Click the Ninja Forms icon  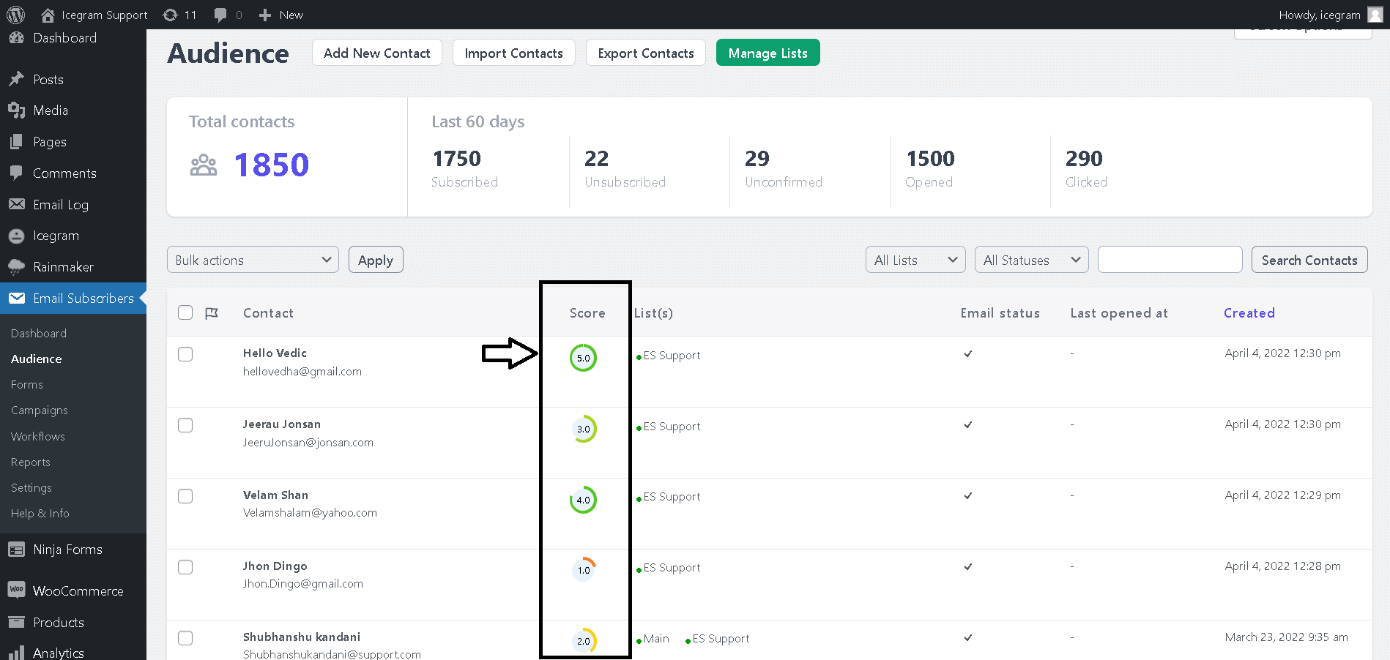[x=16, y=549]
